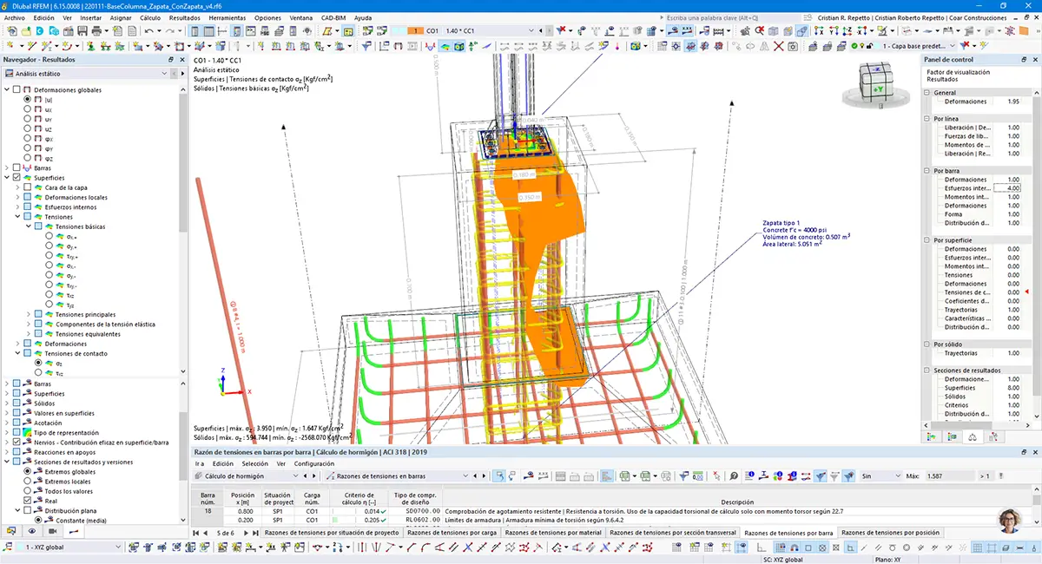Viewport: 1042px width, 564px height.
Task: Toggle Reacciones en apoyos checkbox
Action: [x=16, y=452]
